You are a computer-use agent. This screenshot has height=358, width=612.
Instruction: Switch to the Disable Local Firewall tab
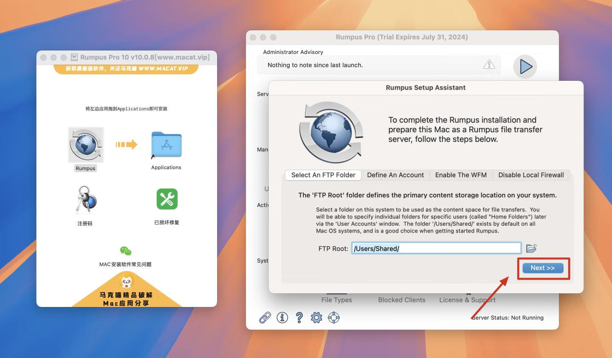(531, 175)
